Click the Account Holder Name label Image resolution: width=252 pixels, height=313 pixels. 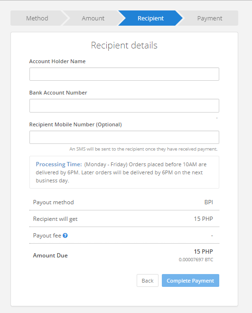pyautogui.click(x=57, y=61)
